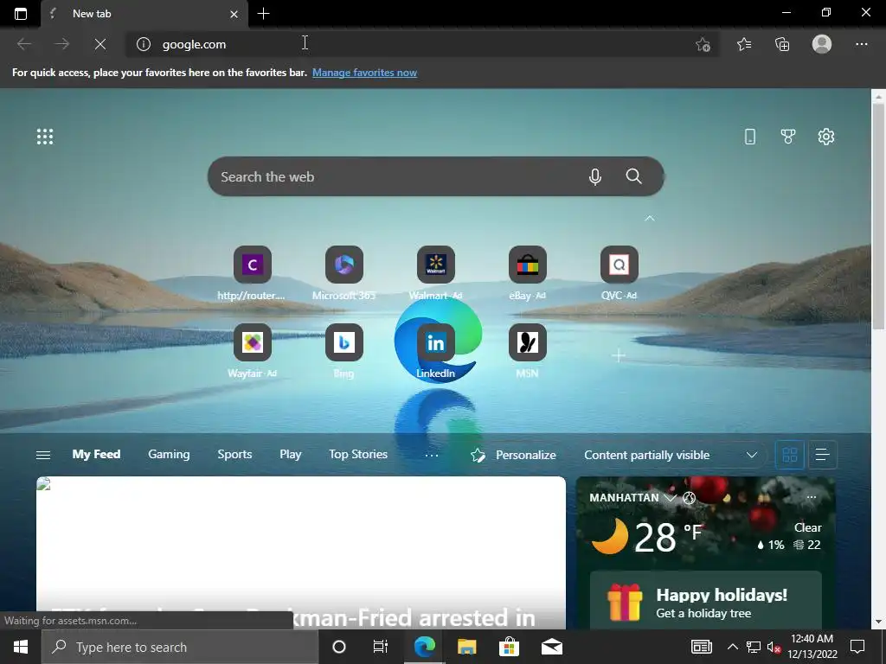Open the tab actions menu icon
This screenshot has width=886, height=664.
click(21, 14)
